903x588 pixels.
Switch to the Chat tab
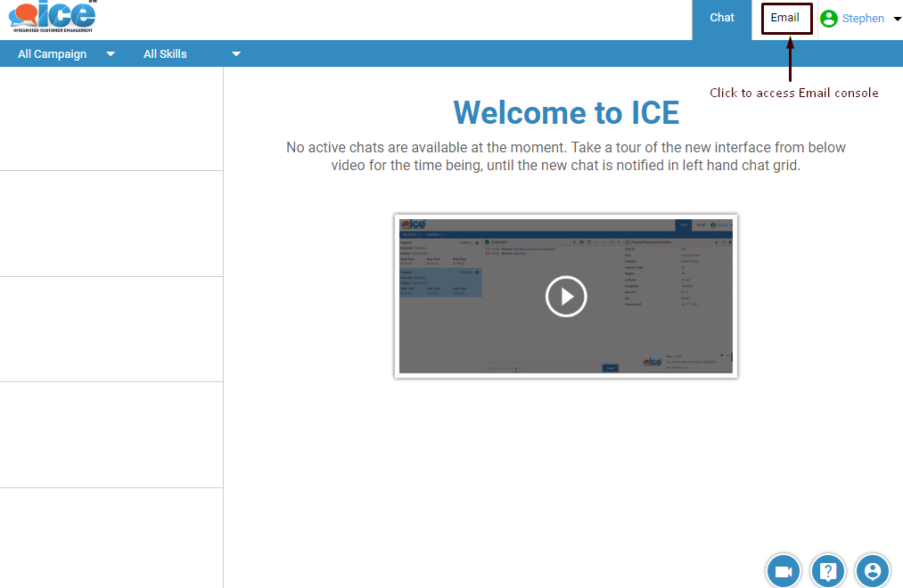[x=721, y=17]
